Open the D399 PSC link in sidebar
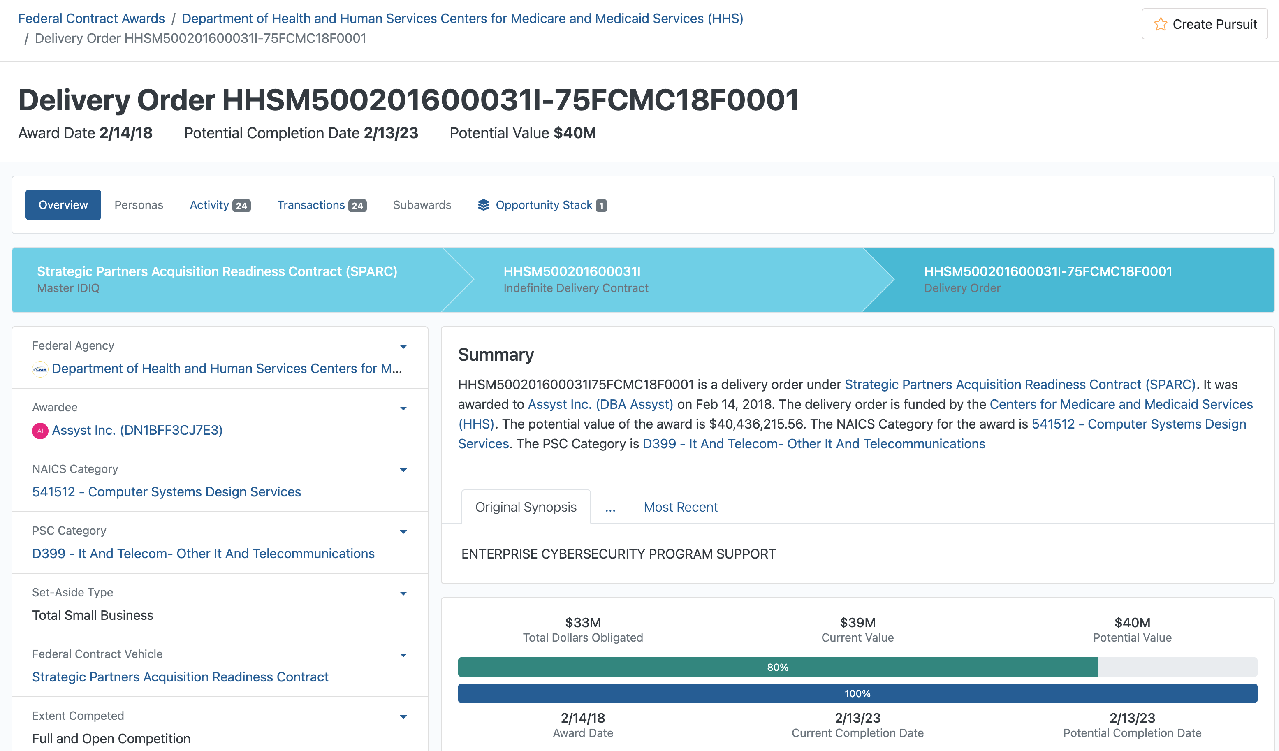1279x751 pixels. pos(203,554)
